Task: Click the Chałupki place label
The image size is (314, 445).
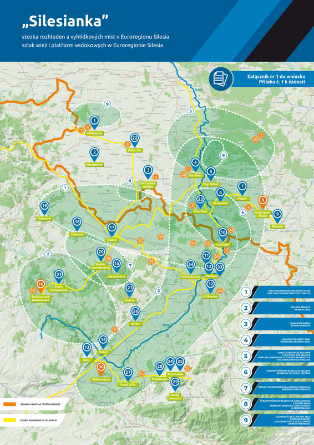Action: [223, 245]
